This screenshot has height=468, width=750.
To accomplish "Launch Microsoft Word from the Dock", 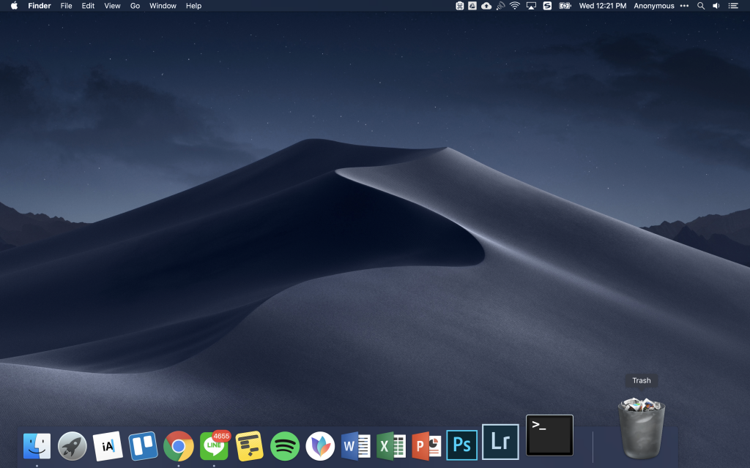I will (355, 446).
